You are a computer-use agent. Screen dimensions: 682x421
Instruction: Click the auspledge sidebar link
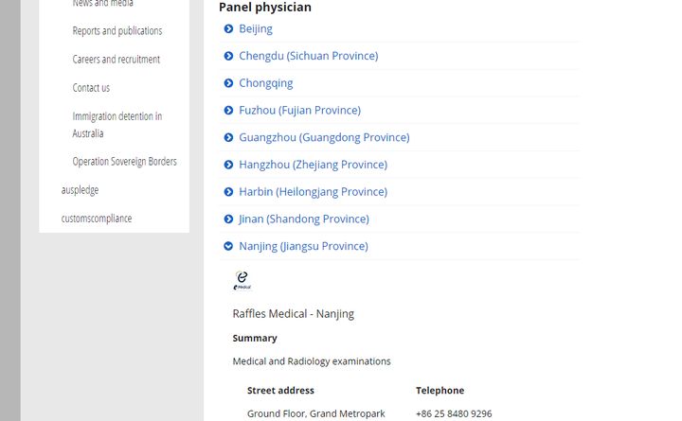(80, 190)
